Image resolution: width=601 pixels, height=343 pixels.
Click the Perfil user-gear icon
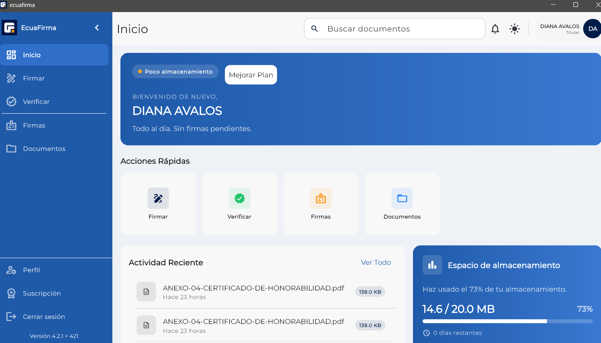pyautogui.click(x=11, y=270)
